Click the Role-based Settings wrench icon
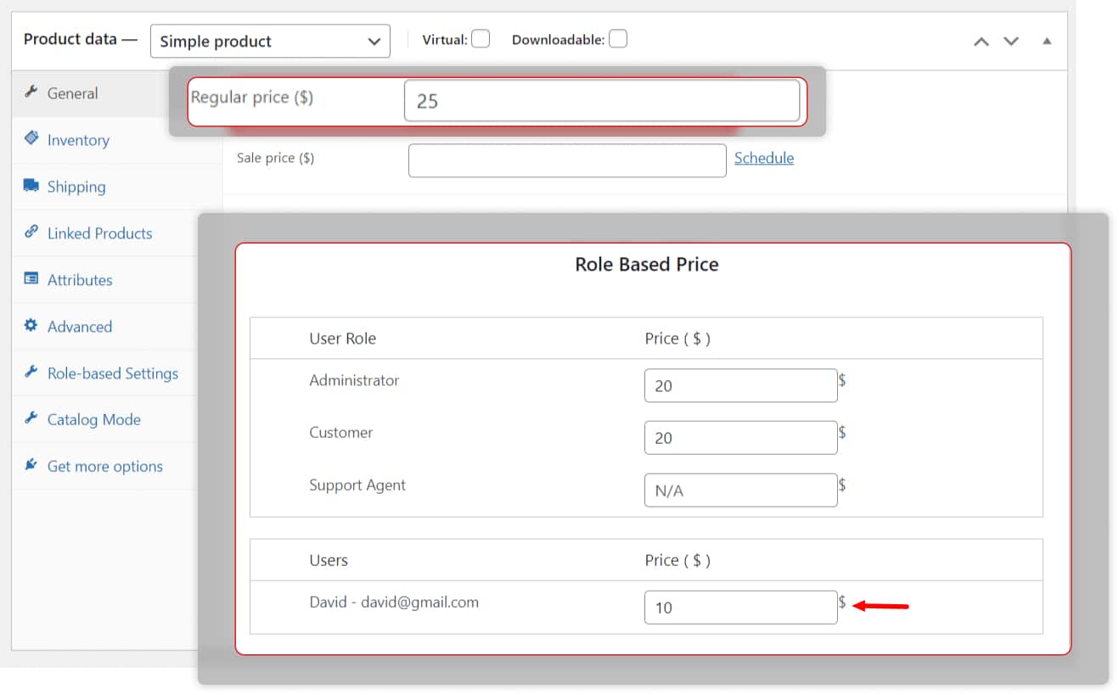This screenshot has height=695, width=1119. (x=31, y=371)
